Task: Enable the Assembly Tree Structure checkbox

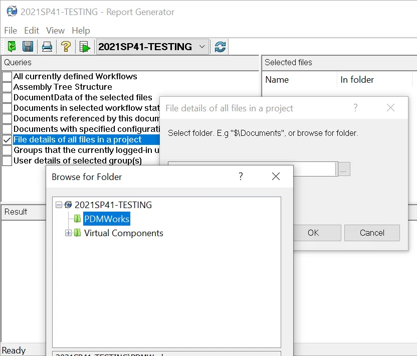Action: (x=7, y=87)
